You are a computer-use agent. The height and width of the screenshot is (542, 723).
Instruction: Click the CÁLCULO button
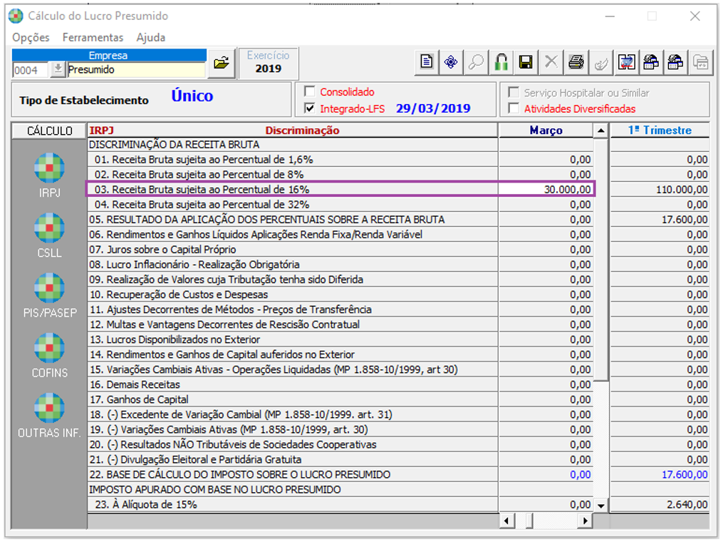pyautogui.click(x=49, y=131)
